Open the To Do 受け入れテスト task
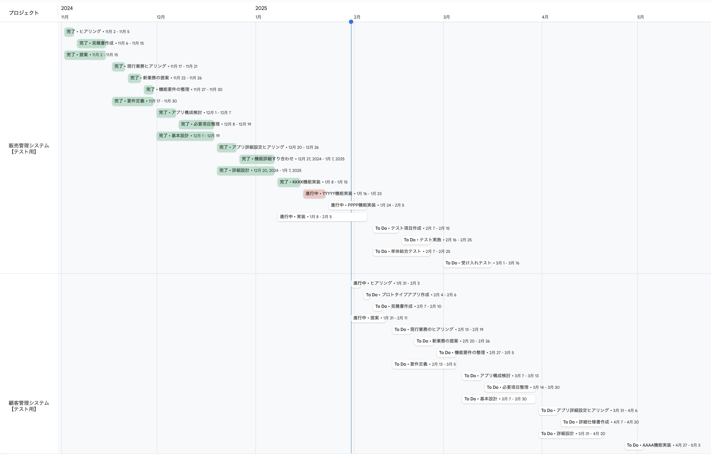Image resolution: width=711 pixels, height=455 pixels. 467,263
